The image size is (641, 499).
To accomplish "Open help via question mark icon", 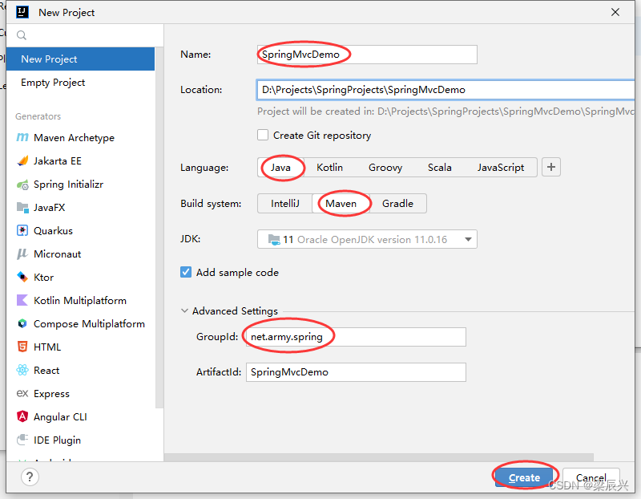I will (x=30, y=477).
